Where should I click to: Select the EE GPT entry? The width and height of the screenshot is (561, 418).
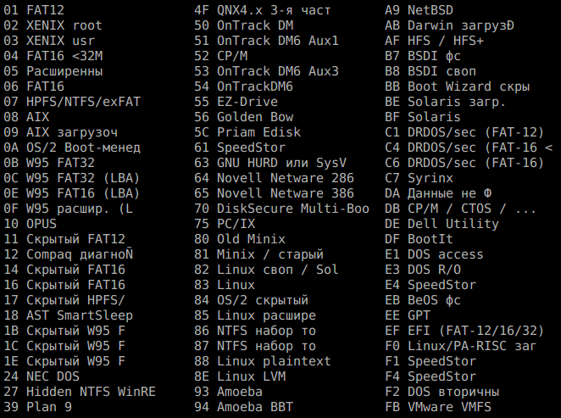pyautogui.click(x=408, y=315)
